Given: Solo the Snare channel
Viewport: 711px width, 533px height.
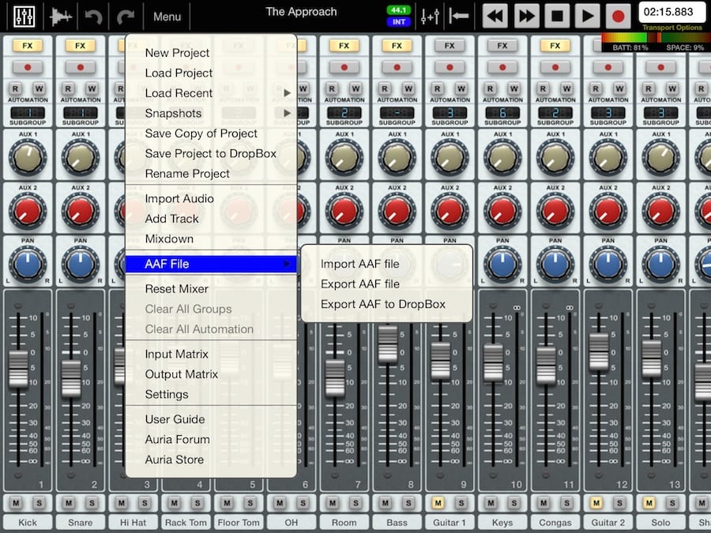Looking at the screenshot, I should 90,503.
